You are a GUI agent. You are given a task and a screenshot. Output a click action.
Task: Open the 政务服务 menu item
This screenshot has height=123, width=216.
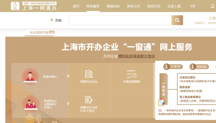(93, 6)
